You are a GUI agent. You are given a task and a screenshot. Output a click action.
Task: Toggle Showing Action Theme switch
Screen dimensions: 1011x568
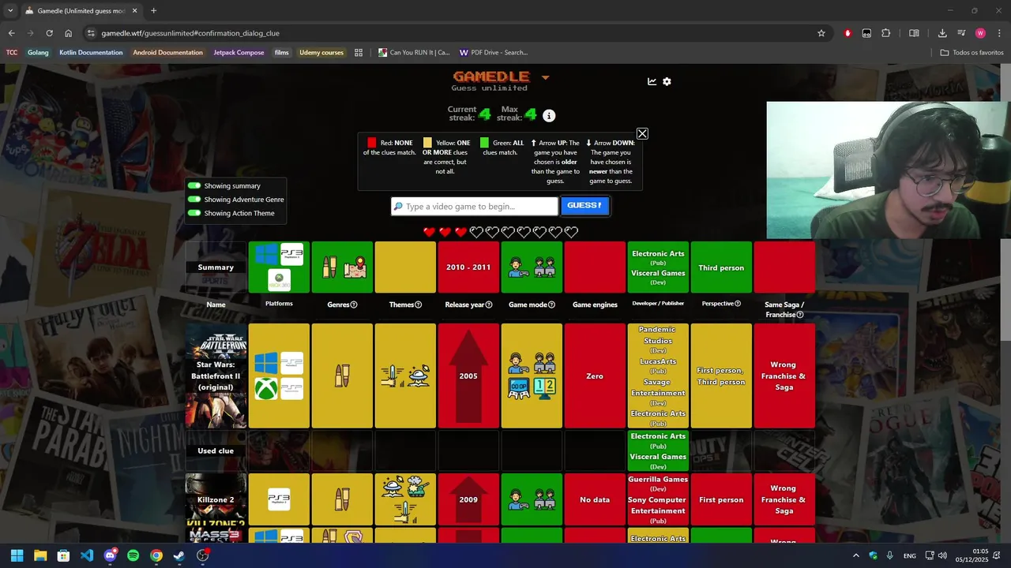pos(194,213)
